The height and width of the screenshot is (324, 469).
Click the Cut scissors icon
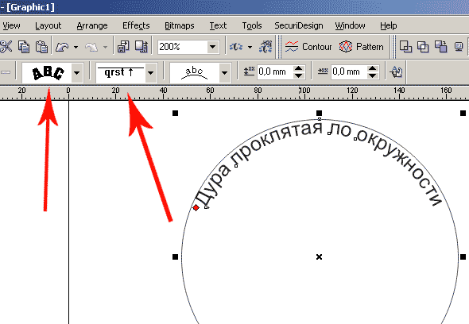[6, 47]
